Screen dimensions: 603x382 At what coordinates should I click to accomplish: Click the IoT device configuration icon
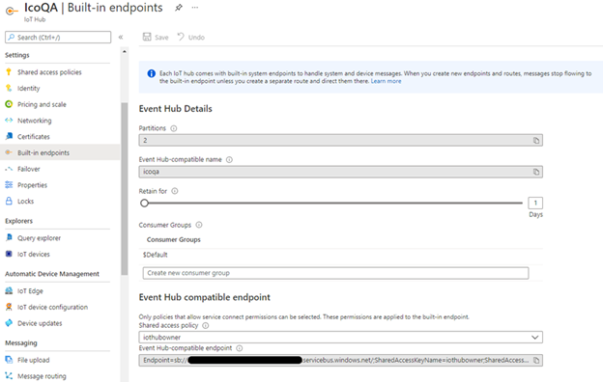coord(9,307)
